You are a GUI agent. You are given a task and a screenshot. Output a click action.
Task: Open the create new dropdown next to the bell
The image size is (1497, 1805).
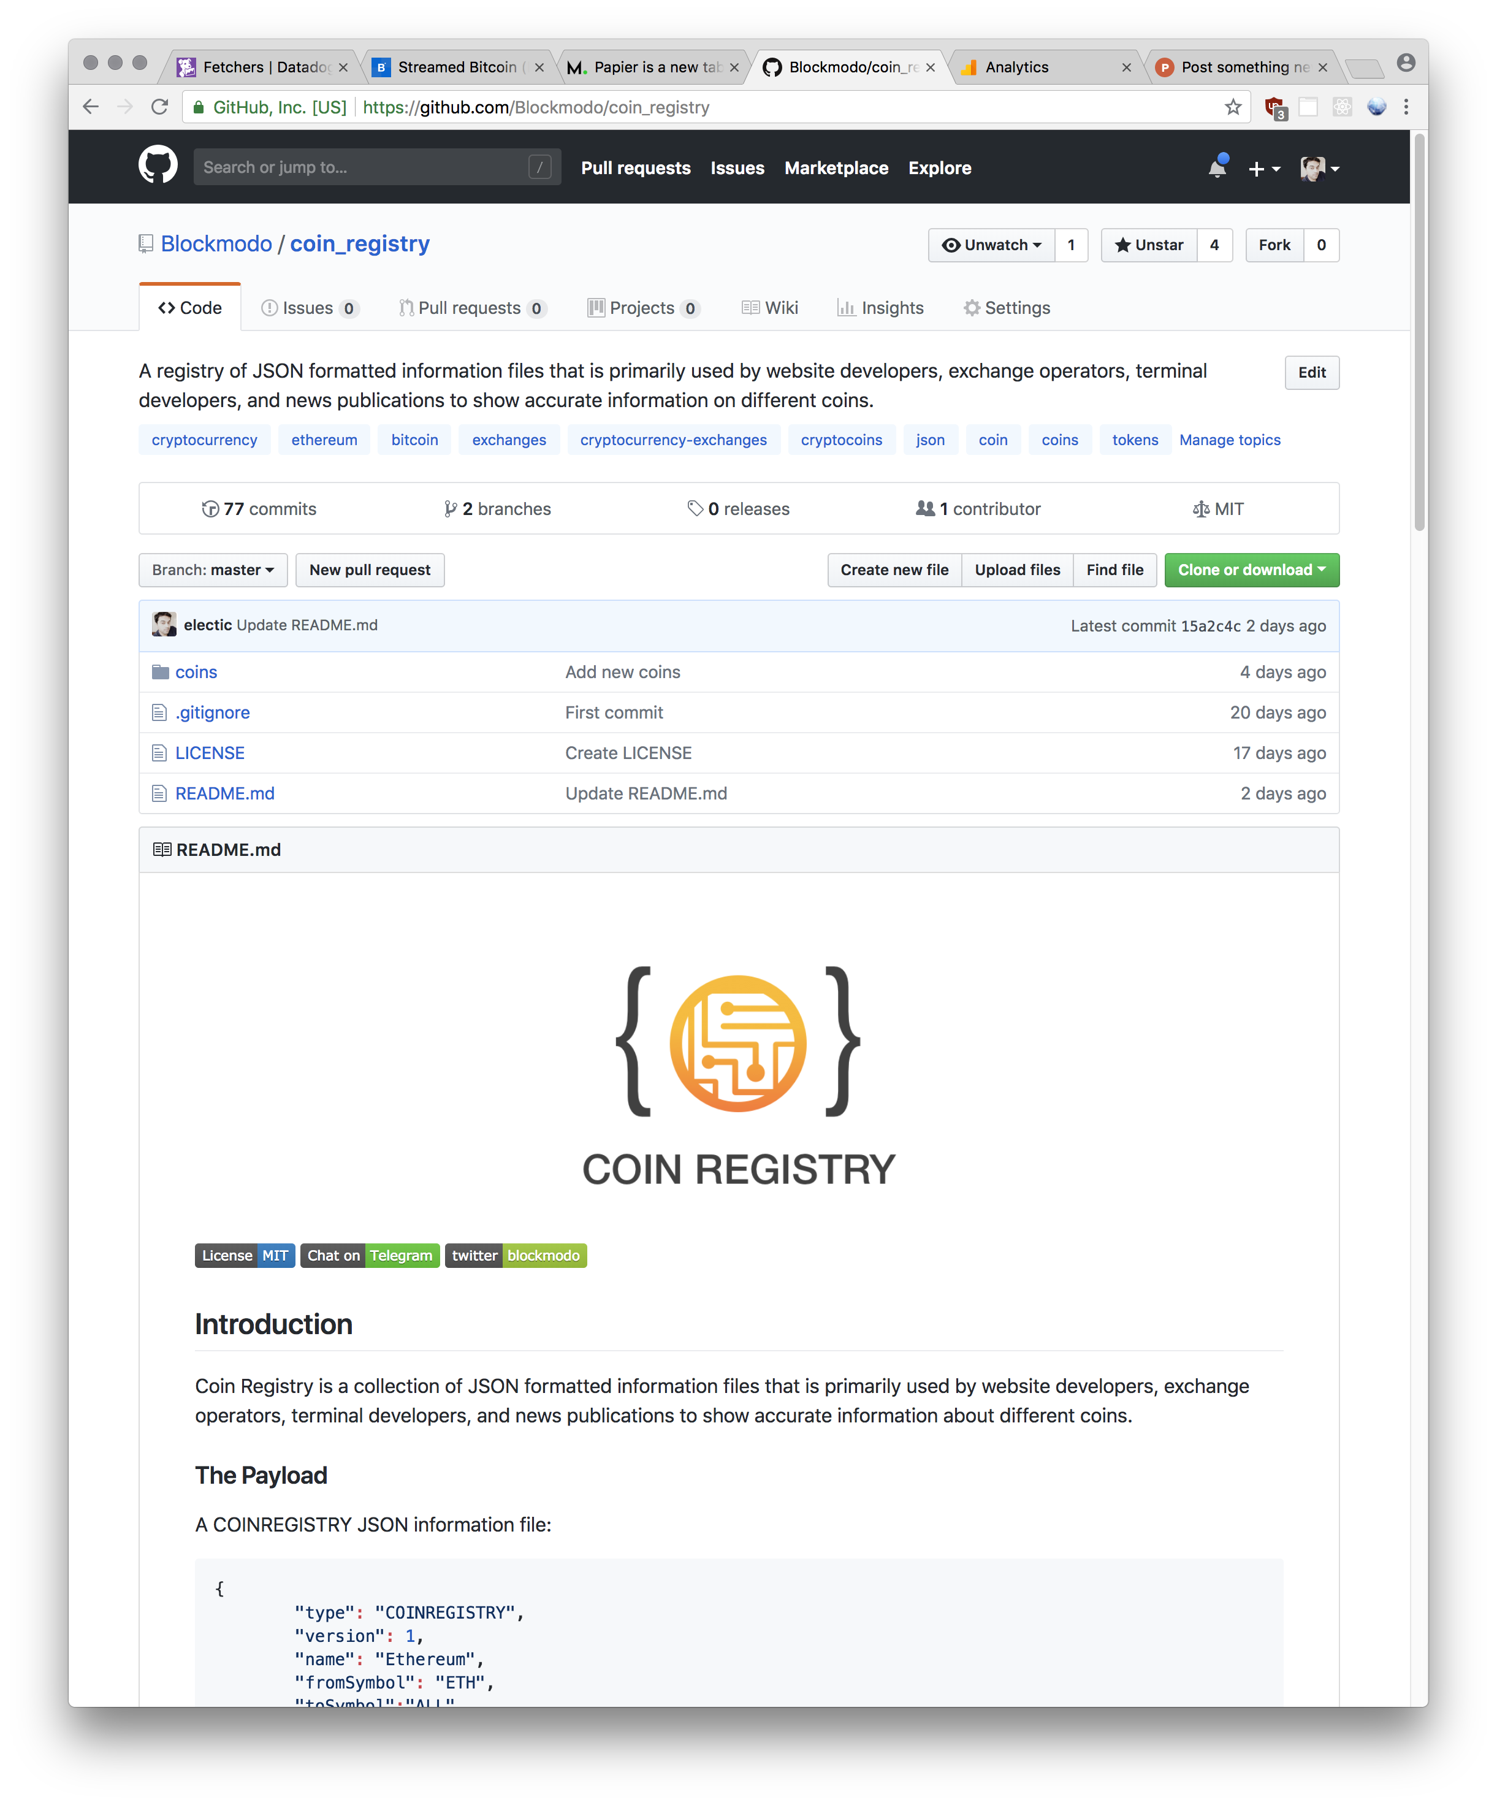(1262, 169)
